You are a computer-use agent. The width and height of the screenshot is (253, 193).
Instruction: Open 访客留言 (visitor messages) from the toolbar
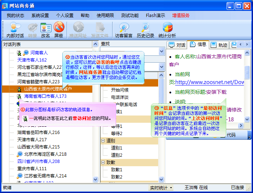pos(124,30)
